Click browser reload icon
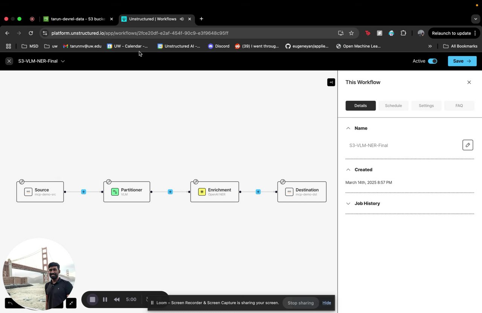Screen dimensions: 482x313 (31, 33)
